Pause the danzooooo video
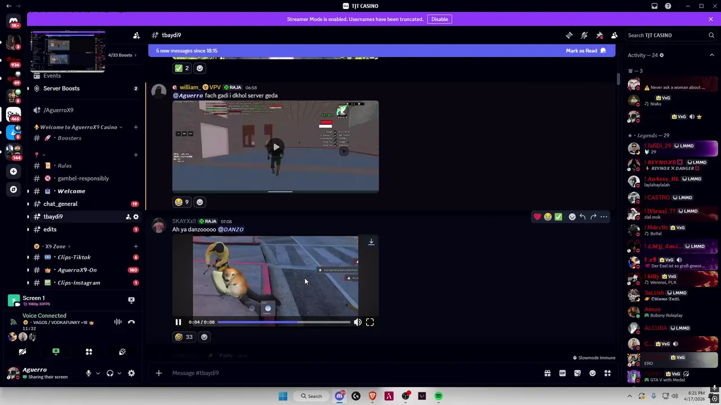The height and width of the screenshot is (405, 721). tap(178, 322)
